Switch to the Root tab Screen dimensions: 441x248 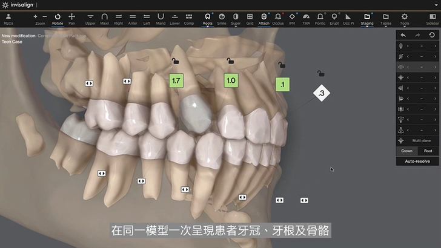428,151
